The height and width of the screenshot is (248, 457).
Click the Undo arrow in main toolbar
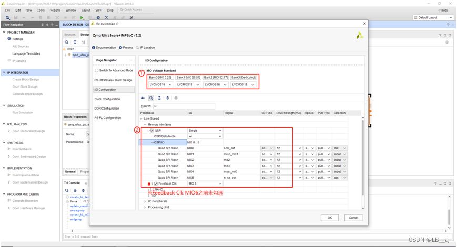point(24,17)
